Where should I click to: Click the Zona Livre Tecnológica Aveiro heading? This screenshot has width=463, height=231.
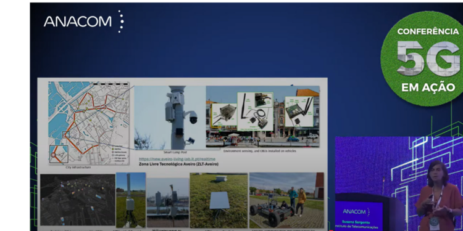pos(178,164)
